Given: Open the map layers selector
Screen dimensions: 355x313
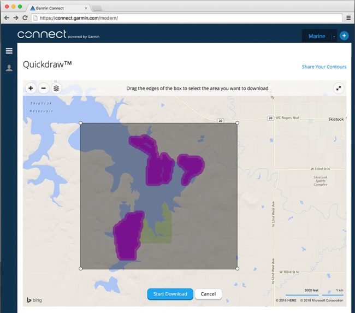Looking at the screenshot, I should point(56,88).
